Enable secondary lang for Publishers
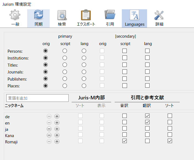The image size is (194, 160). pyautogui.click(x=147, y=79)
